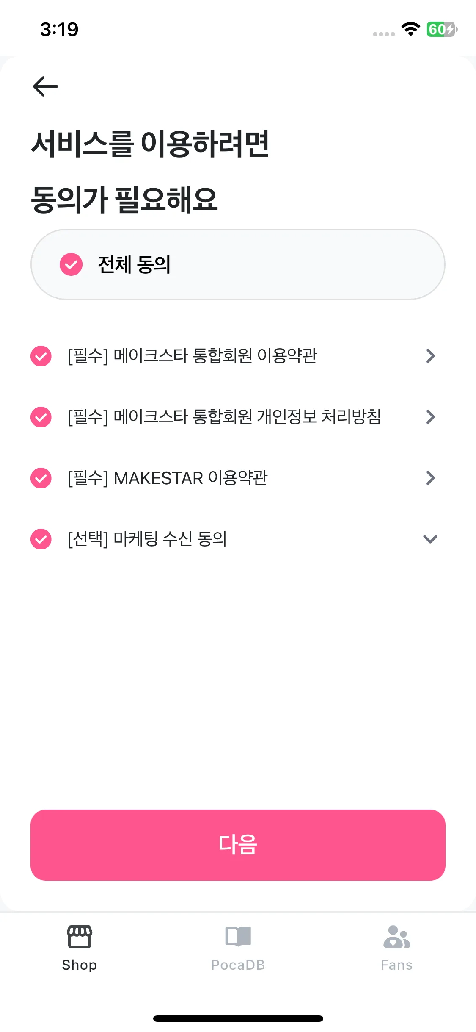The height and width of the screenshot is (1032, 476).
Task: Expand 마케팅 수신 동의 dropdown arrow
Action: 430,539
